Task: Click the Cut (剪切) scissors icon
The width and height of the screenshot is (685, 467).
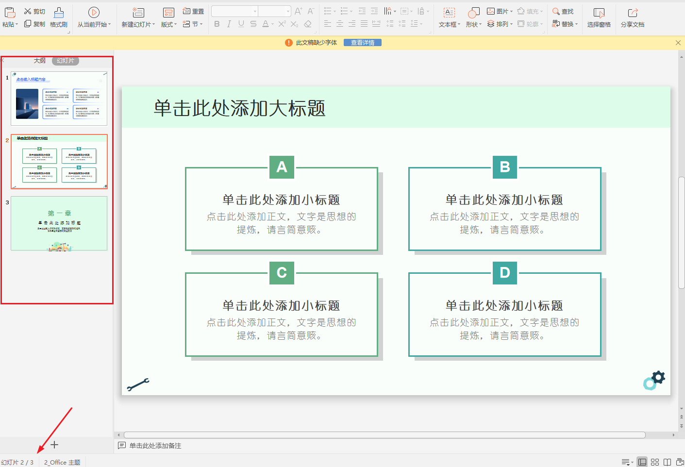Action: (x=28, y=11)
